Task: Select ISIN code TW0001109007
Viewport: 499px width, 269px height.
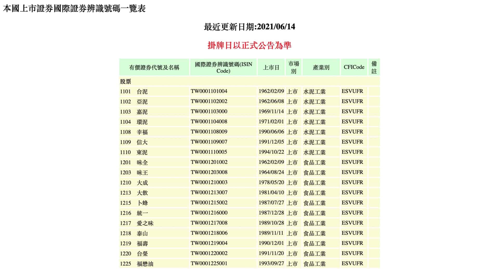Action: [x=224, y=142]
